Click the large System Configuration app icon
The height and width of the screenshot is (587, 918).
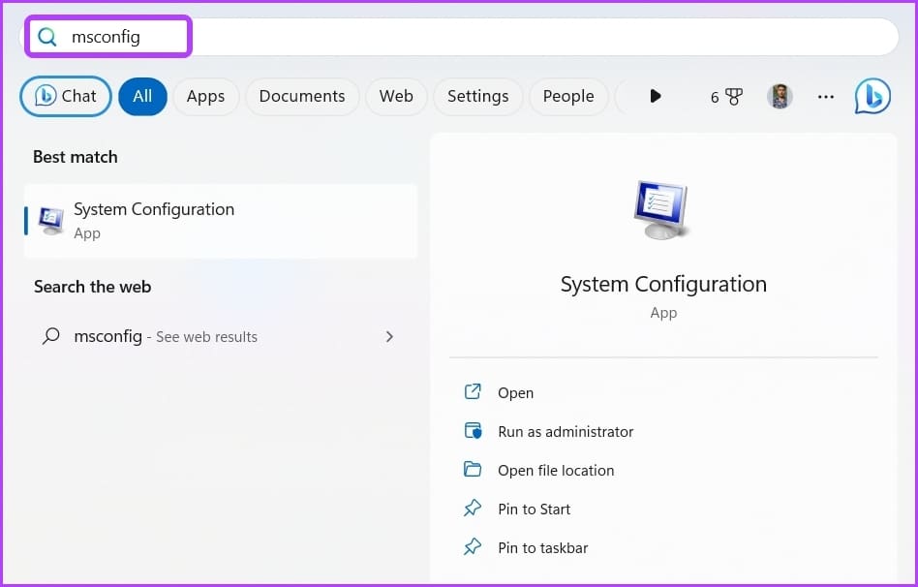(x=661, y=210)
